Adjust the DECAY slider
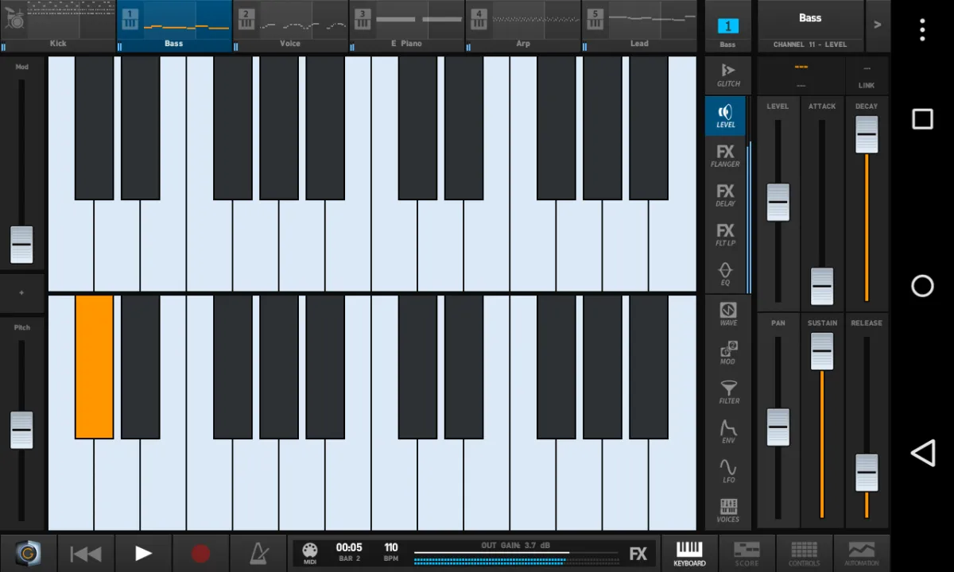This screenshot has width=954, height=572. pyautogui.click(x=866, y=133)
